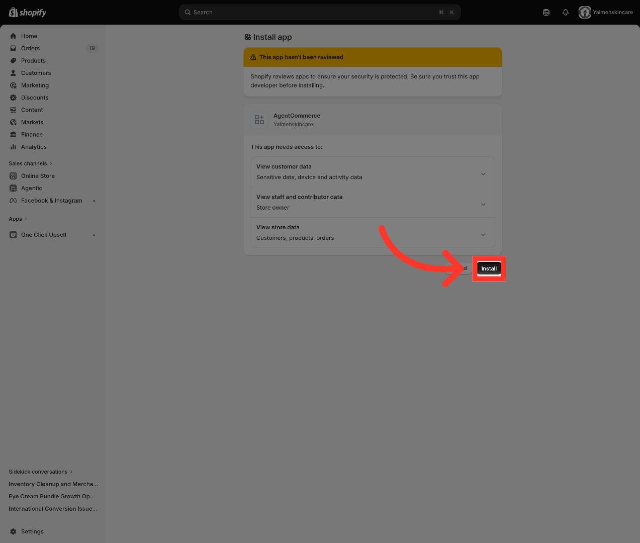Image resolution: width=640 pixels, height=543 pixels.
Task: Open One Click Upsell app
Action: tap(44, 235)
